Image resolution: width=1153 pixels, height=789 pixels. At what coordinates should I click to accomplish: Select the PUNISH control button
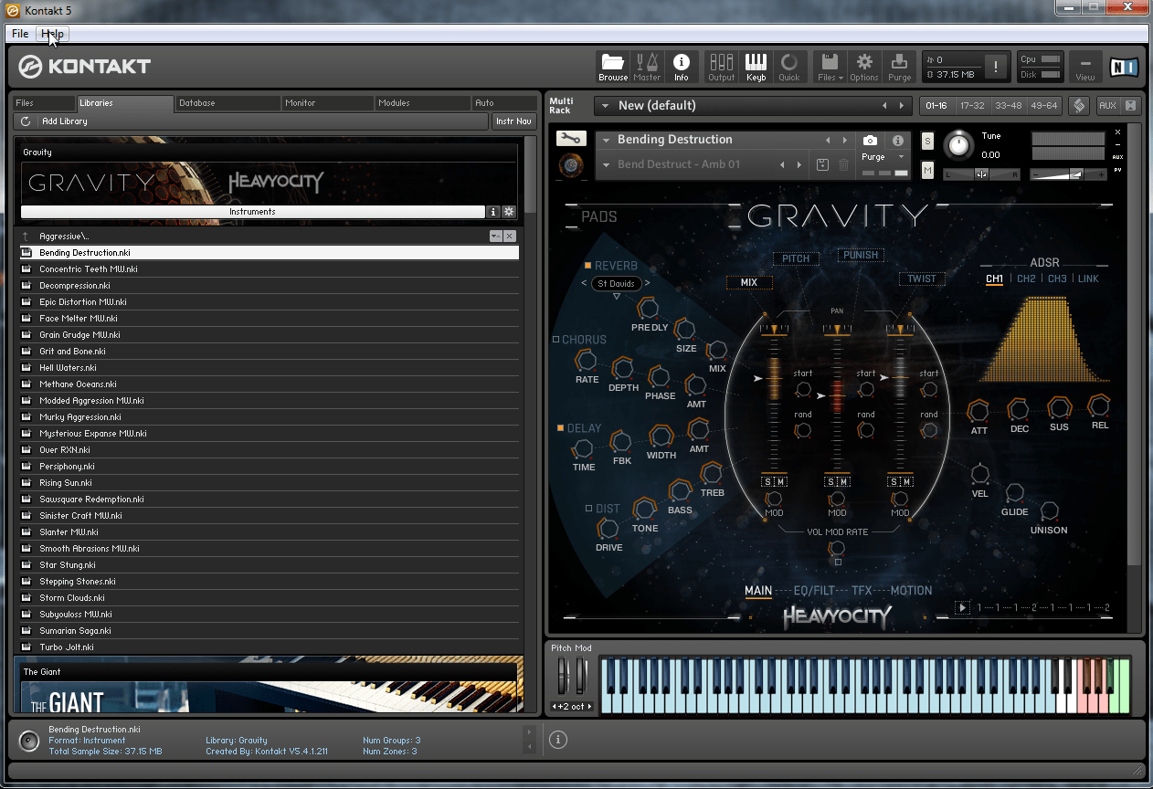(861, 255)
